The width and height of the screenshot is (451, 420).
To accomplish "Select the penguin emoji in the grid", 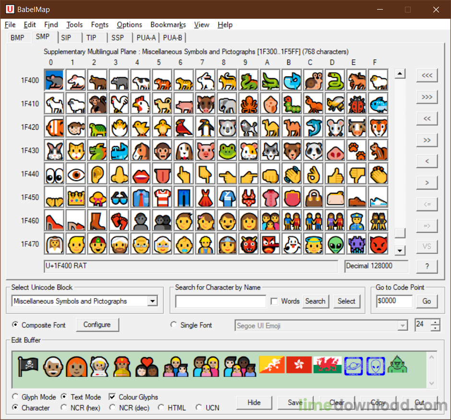I will (x=205, y=127).
